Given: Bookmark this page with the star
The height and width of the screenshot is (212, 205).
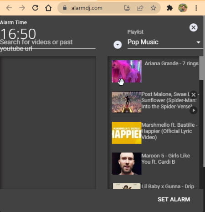Looking at the screenshot, I should (x=153, y=8).
